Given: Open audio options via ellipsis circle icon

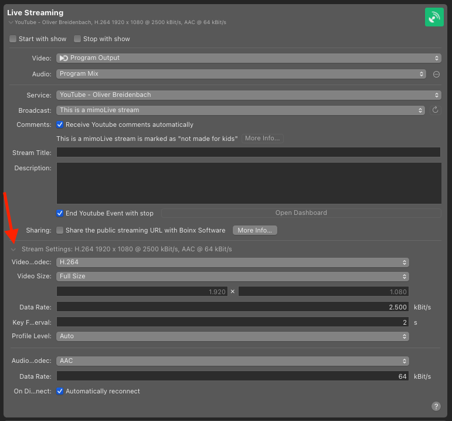Looking at the screenshot, I should click(436, 74).
